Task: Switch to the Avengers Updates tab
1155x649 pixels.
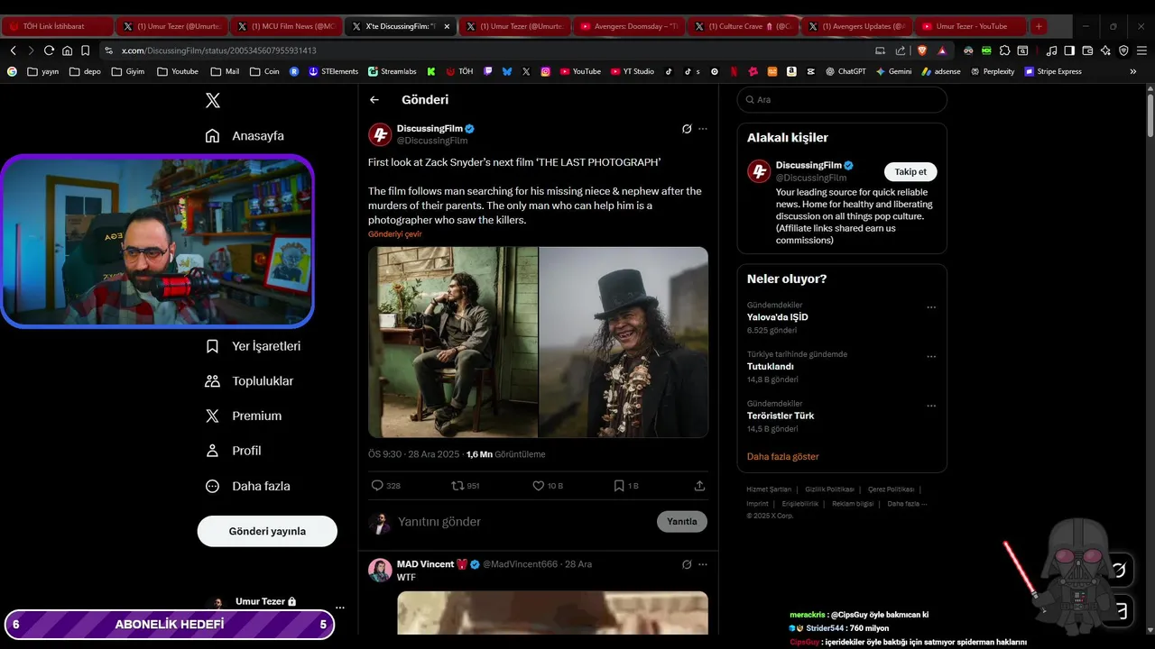Action: pyautogui.click(x=856, y=26)
